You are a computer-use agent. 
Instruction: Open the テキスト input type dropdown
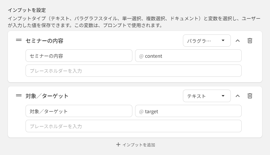coord(207,96)
